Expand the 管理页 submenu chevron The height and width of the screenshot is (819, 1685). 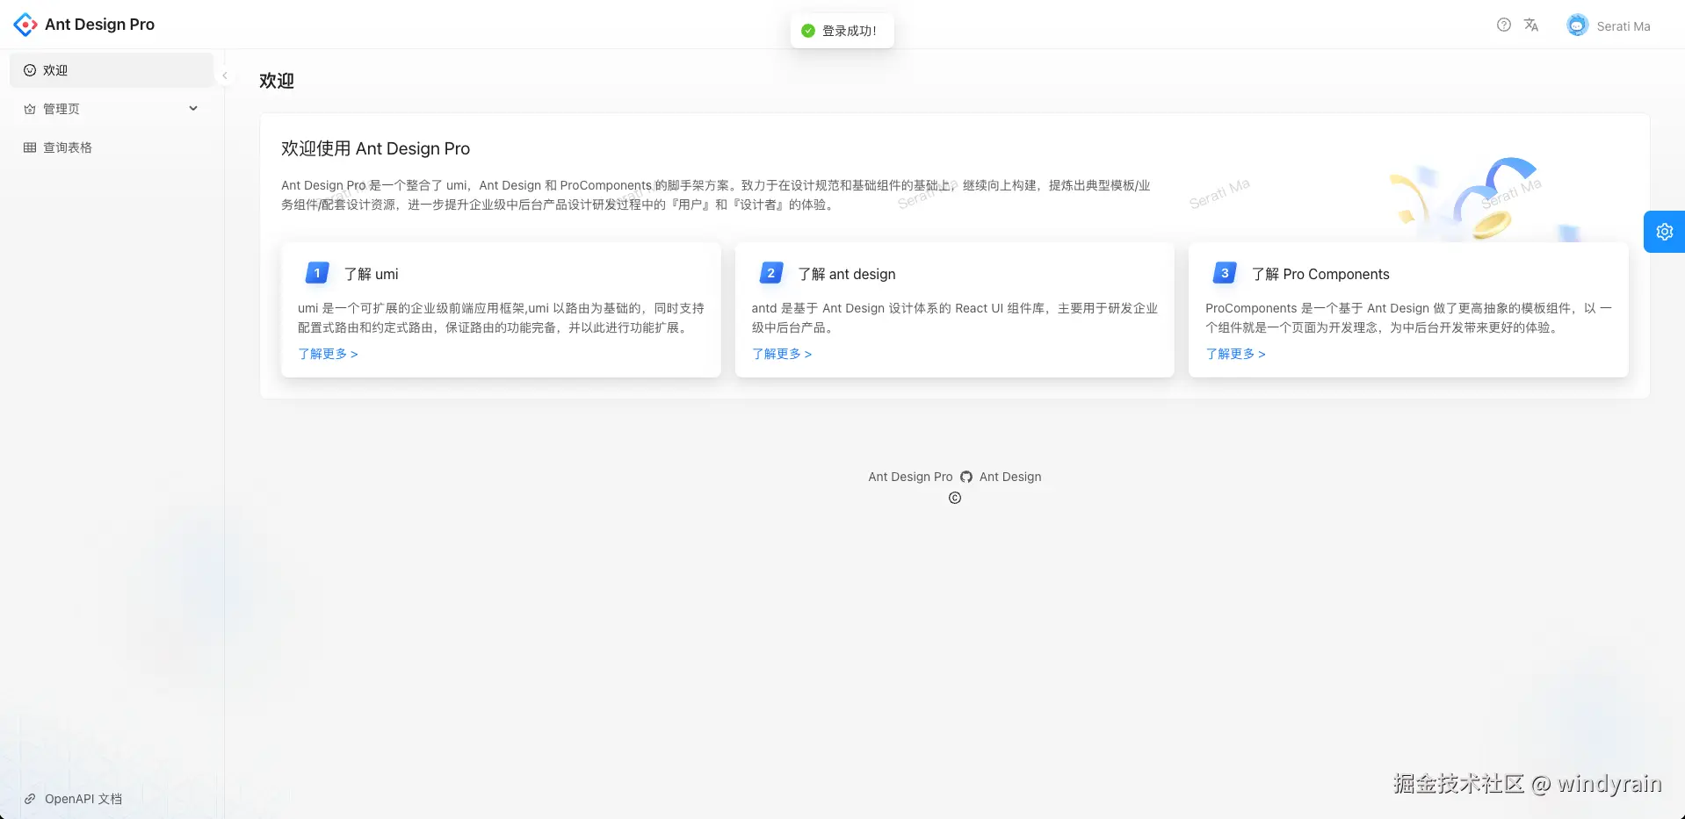(193, 109)
